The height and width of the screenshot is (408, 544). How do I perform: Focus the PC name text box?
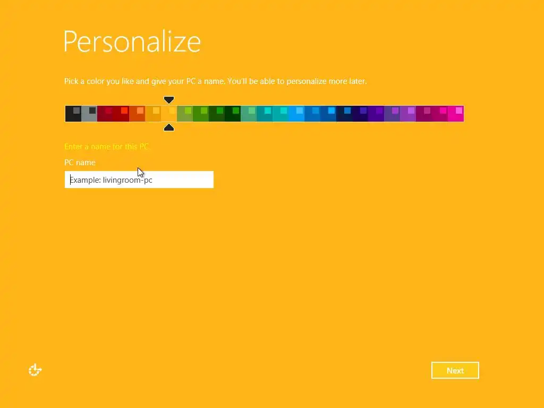coord(139,180)
